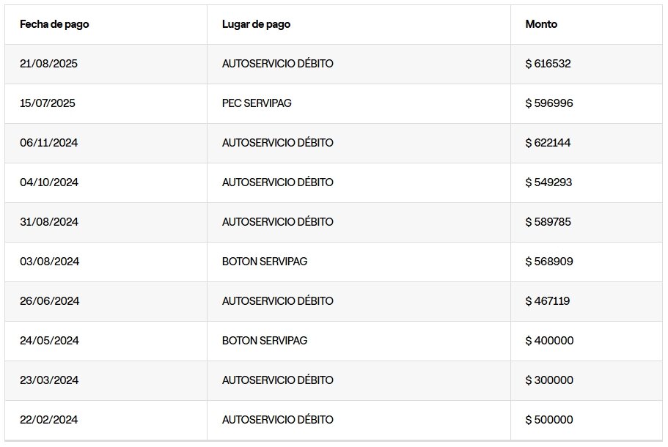Select the $ 467119 amount cell
The width and height of the screenshot is (668, 447).
[x=548, y=301]
